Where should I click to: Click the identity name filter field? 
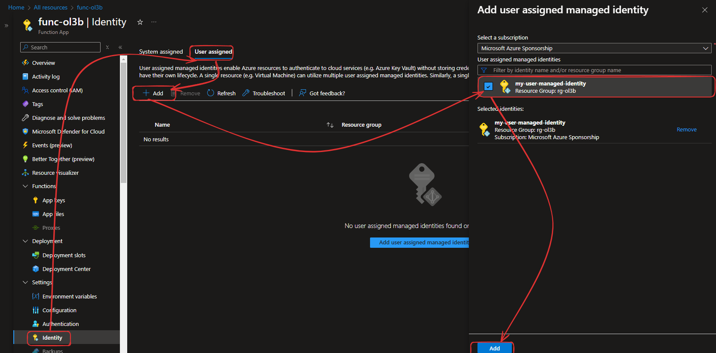tap(594, 70)
